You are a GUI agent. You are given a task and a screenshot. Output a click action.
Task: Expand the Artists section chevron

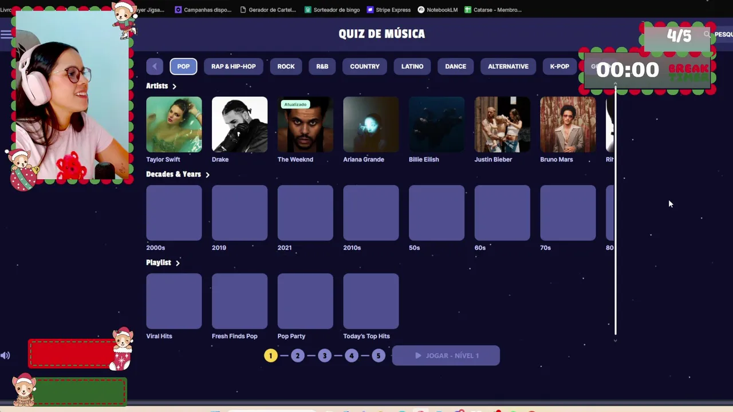[174, 86]
